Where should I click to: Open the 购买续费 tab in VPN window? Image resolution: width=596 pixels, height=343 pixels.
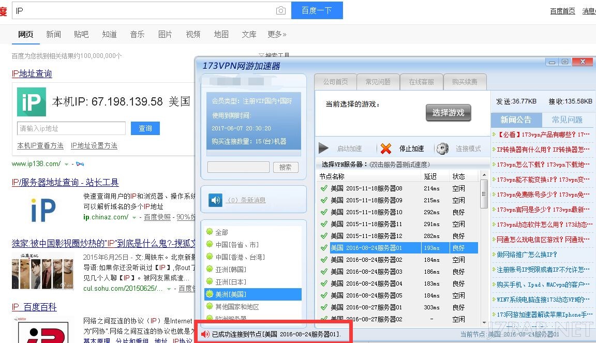pyautogui.click(x=465, y=82)
